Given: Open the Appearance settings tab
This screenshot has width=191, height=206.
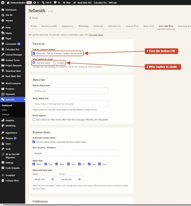Looking at the screenshot, I should coord(68,26).
